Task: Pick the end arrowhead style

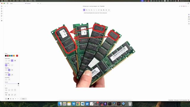Action: tap(9, 79)
